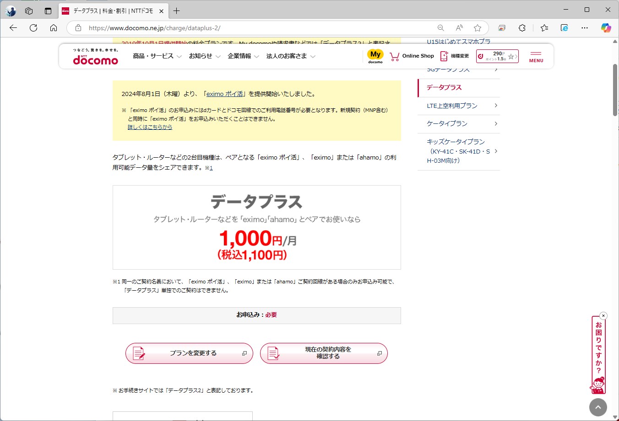619x421 pixels.
Task: Expand 企業情報 menu
Action: pyautogui.click(x=244, y=56)
